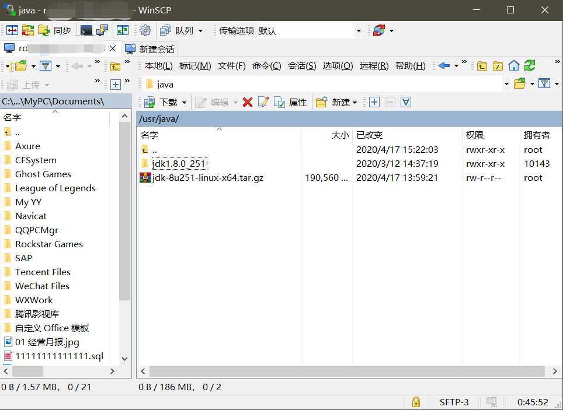Image resolution: width=563 pixels, height=410 pixels.
Task: Open the 本地(L) menu
Action: pos(158,66)
